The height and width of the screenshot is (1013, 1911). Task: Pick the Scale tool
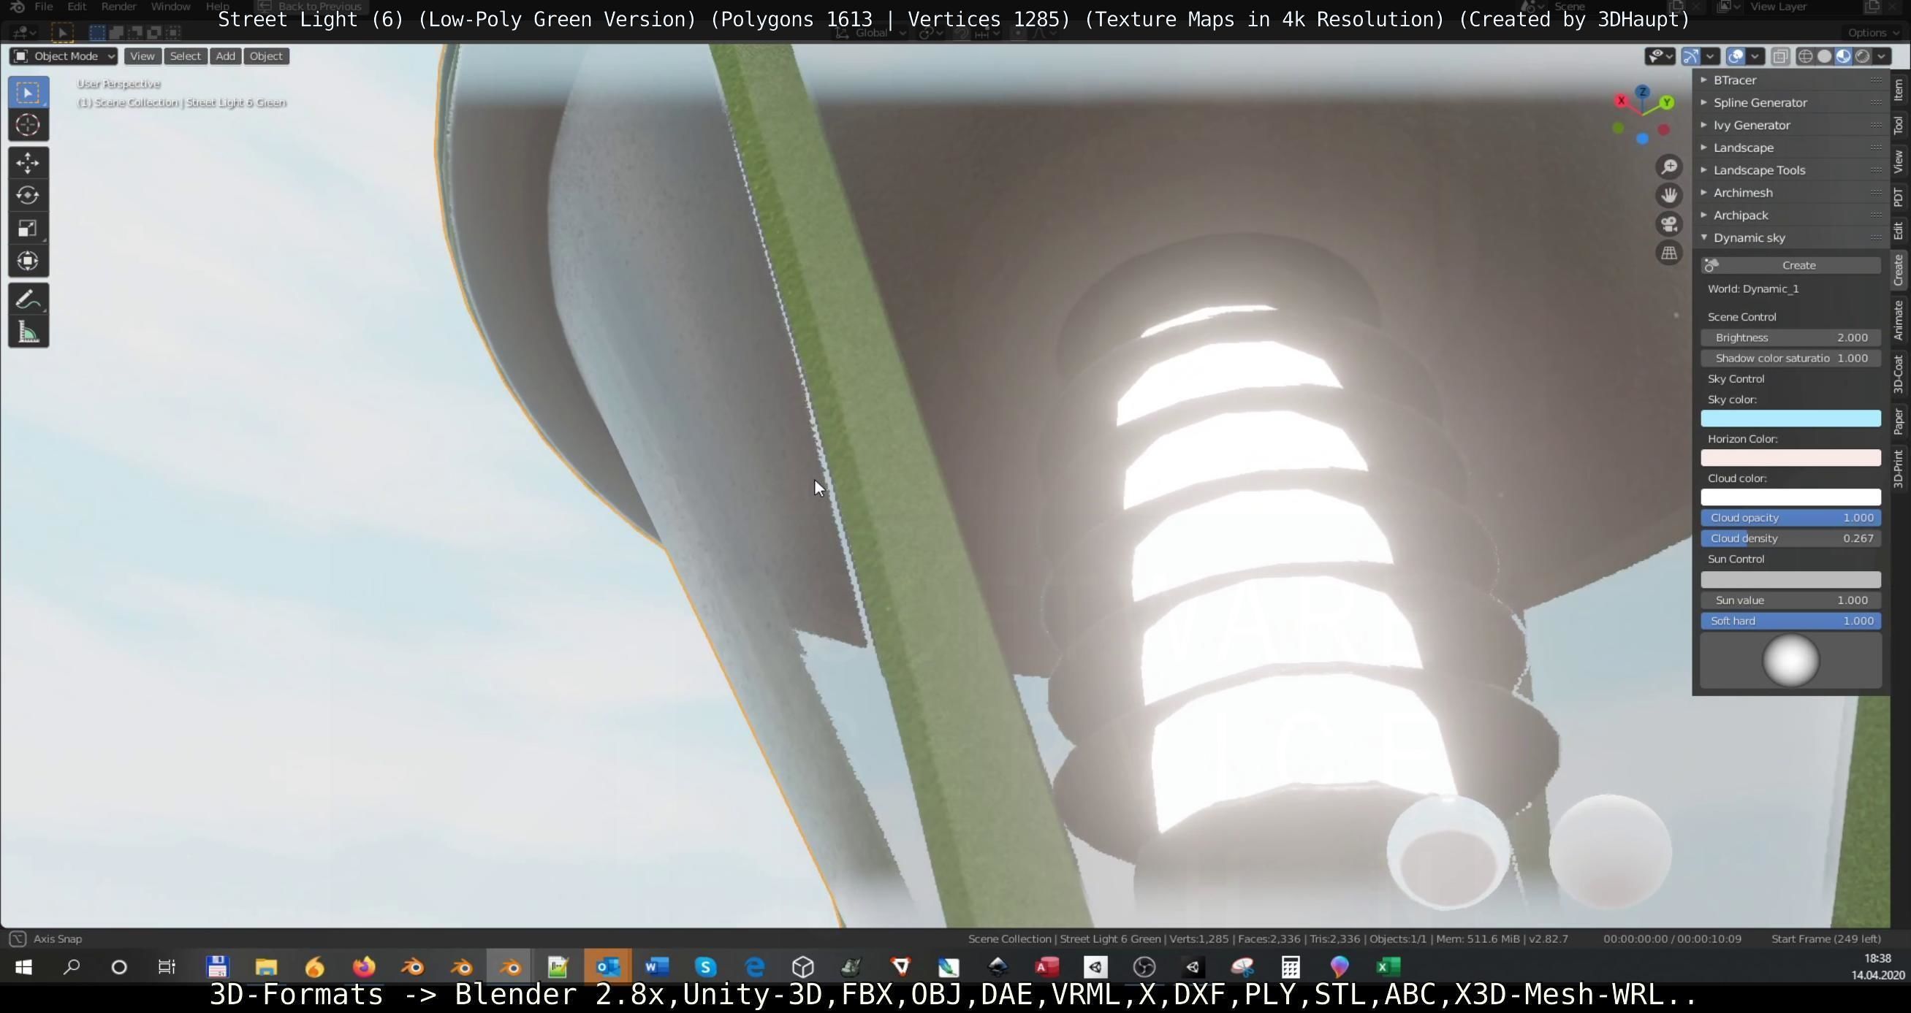click(x=29, y=228)
